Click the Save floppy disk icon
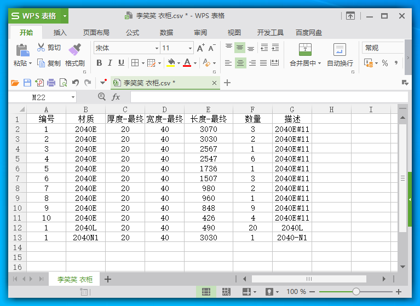 [x=27, y=83]
